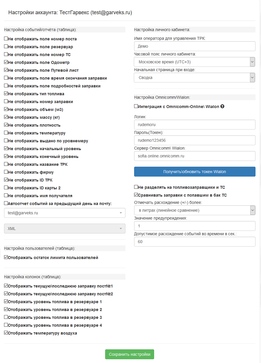Enable Omnicomm-Online Wialon integration checkbox

pyautogui.click(x=136, y=106)
